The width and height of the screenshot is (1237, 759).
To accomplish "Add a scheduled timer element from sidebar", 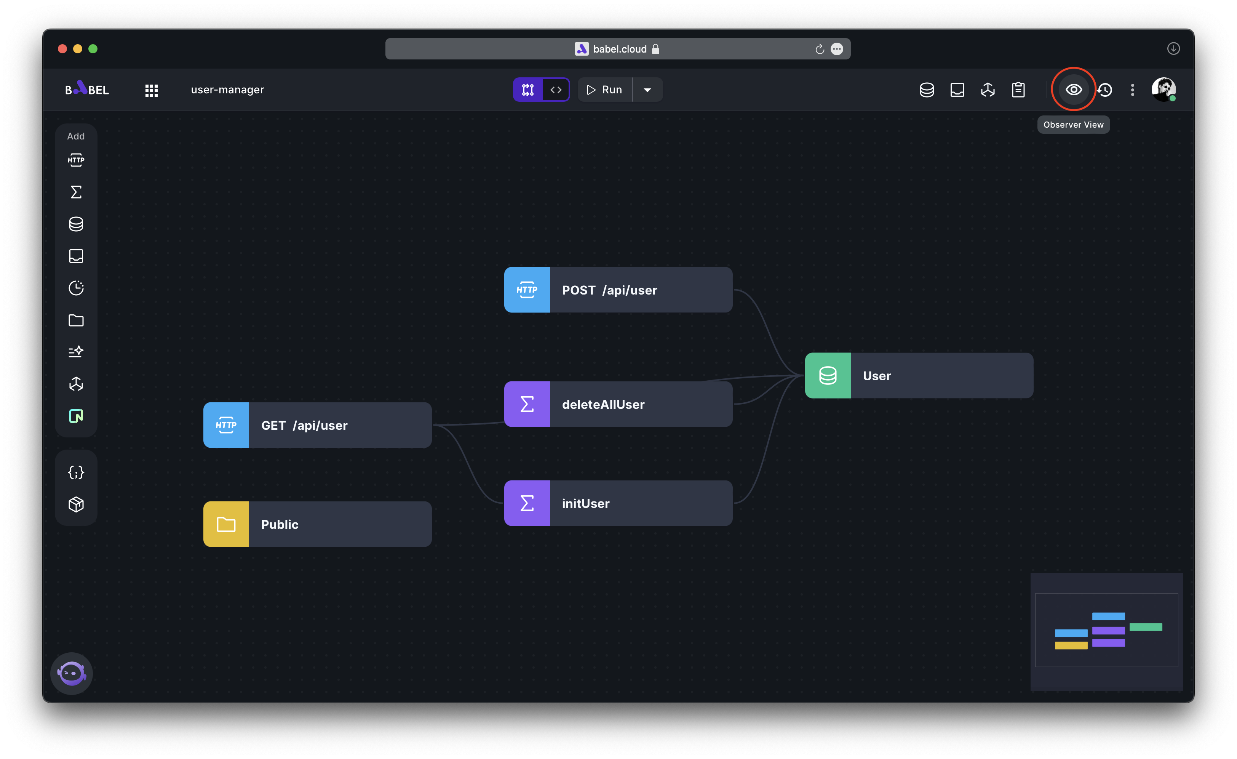I will click(x=76, y=288).
